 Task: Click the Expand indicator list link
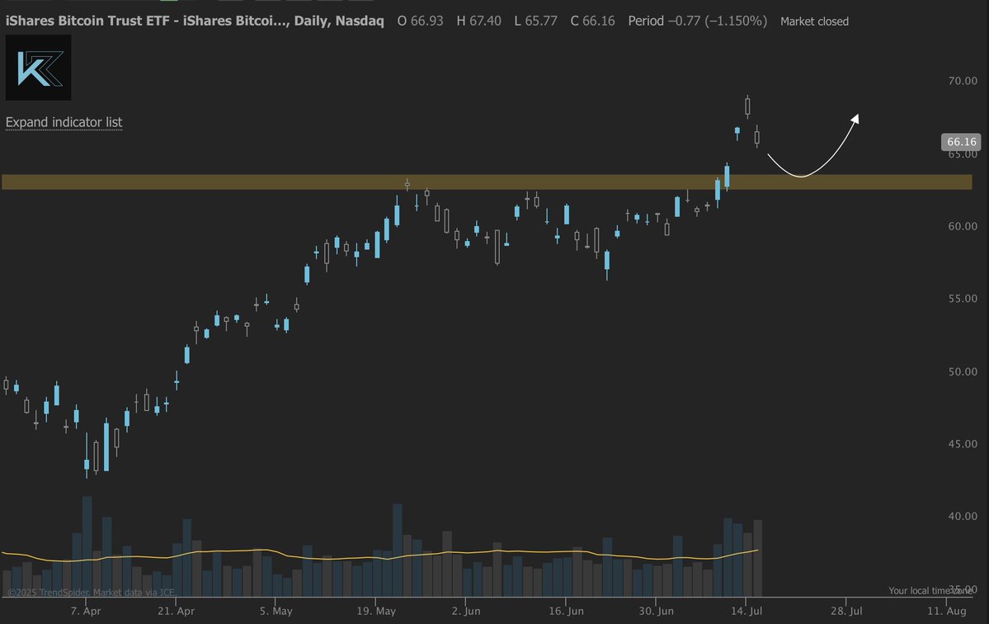pyautogui.click(x=64, y=122)
